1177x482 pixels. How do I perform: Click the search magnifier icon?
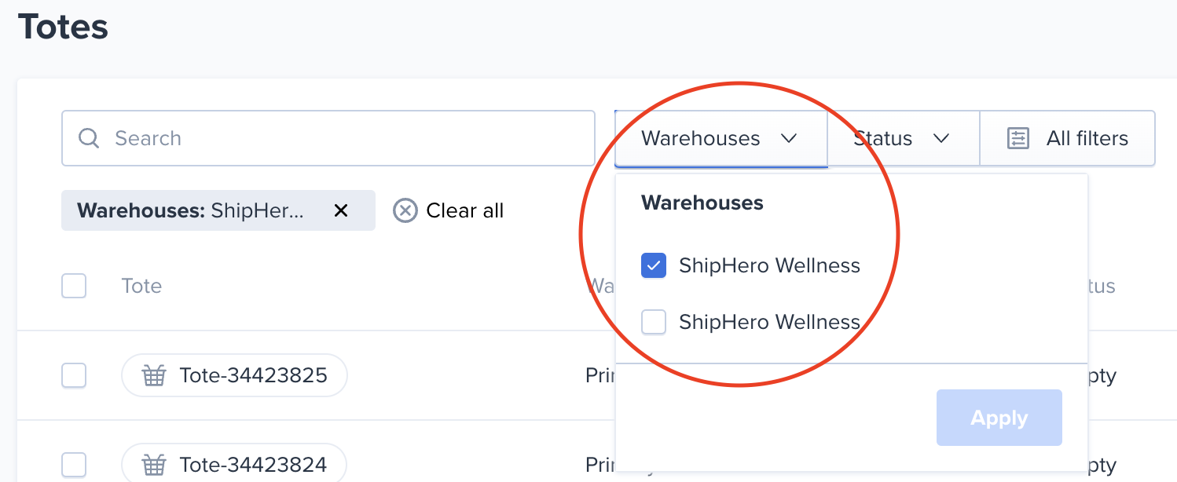89,138
